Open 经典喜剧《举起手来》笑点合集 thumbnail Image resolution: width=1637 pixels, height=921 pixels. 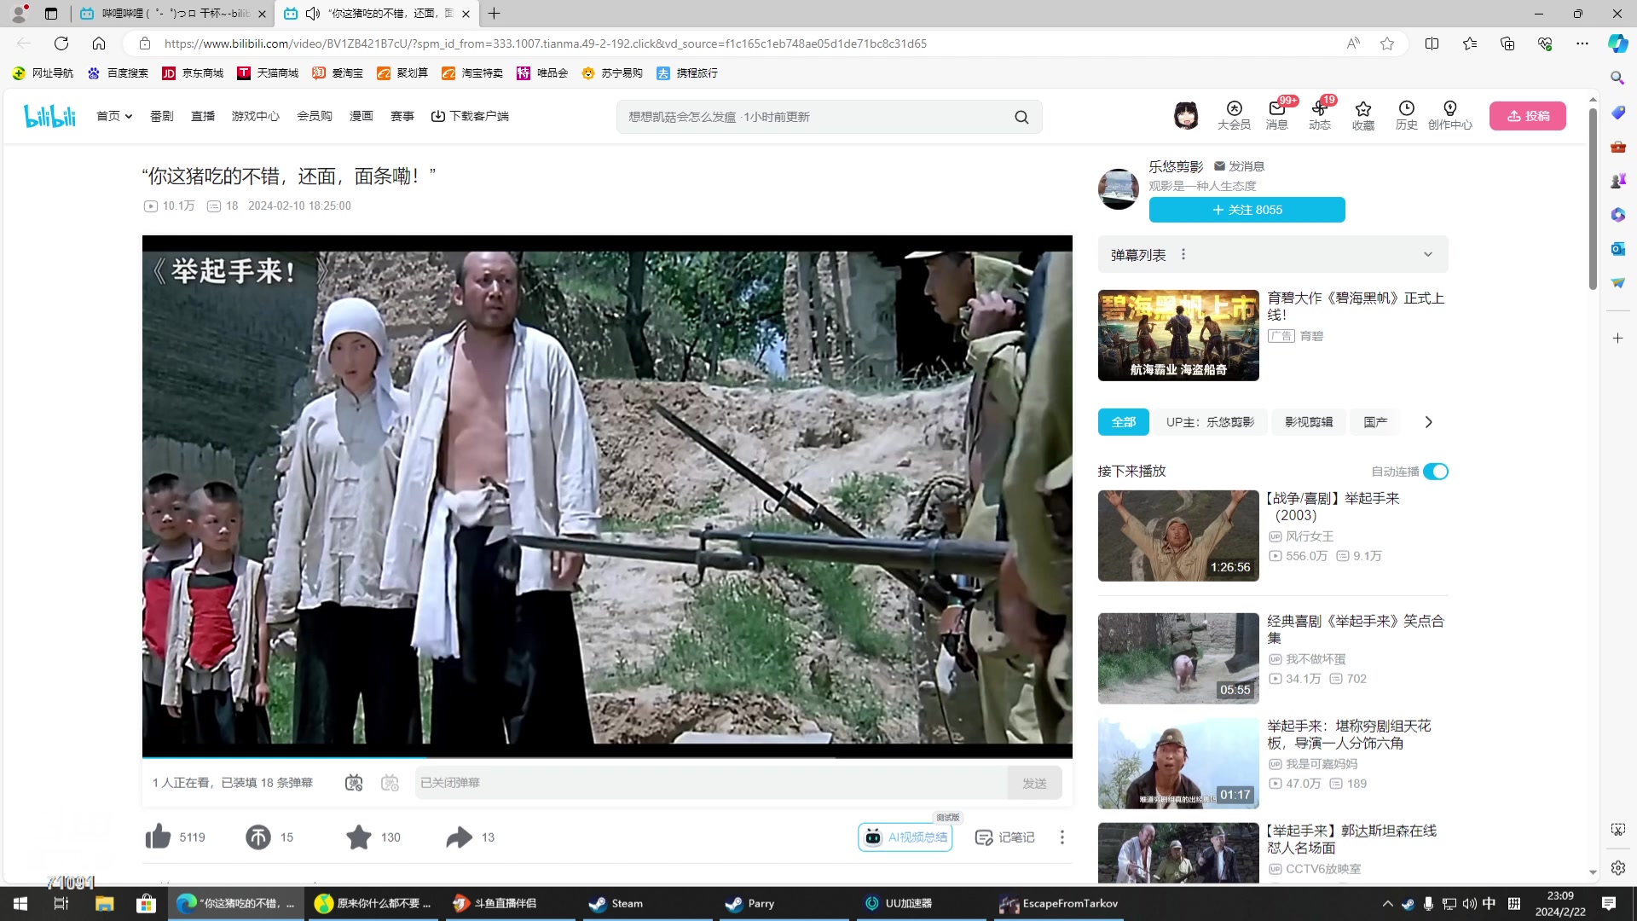pyautogui.click(x=1178, y=658)
